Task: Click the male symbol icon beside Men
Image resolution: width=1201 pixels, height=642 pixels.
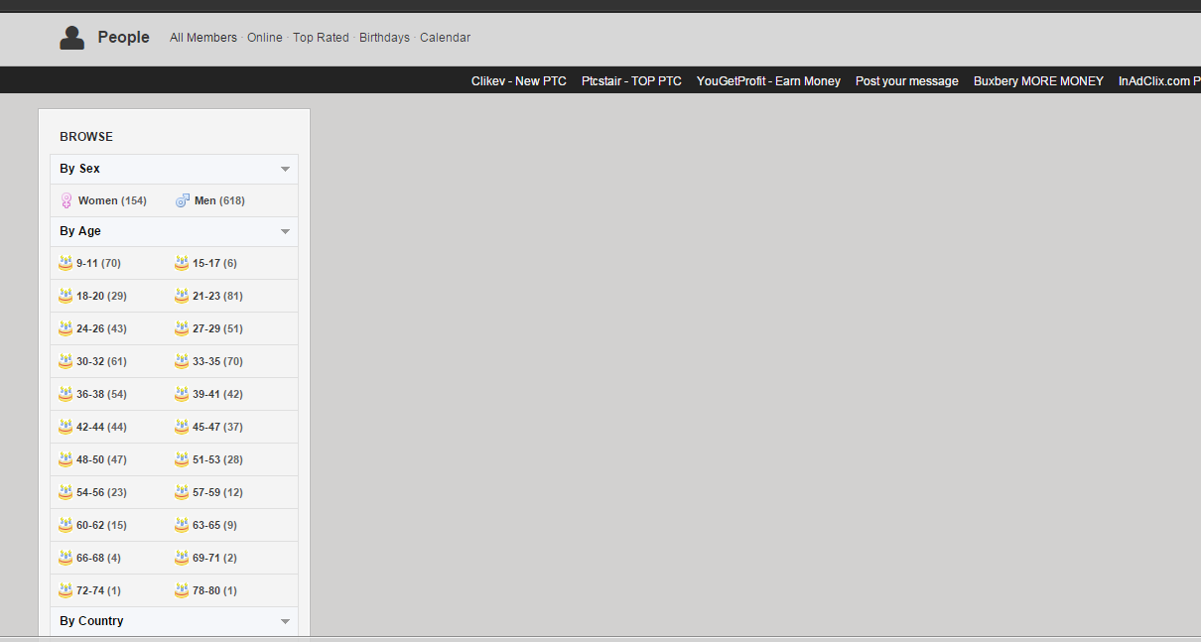Action: (183, 200)
